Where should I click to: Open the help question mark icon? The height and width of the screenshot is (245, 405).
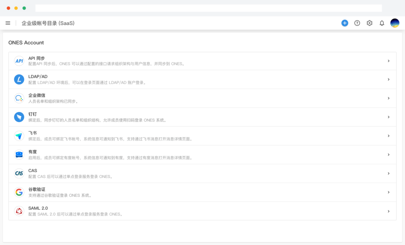[357, 23]
